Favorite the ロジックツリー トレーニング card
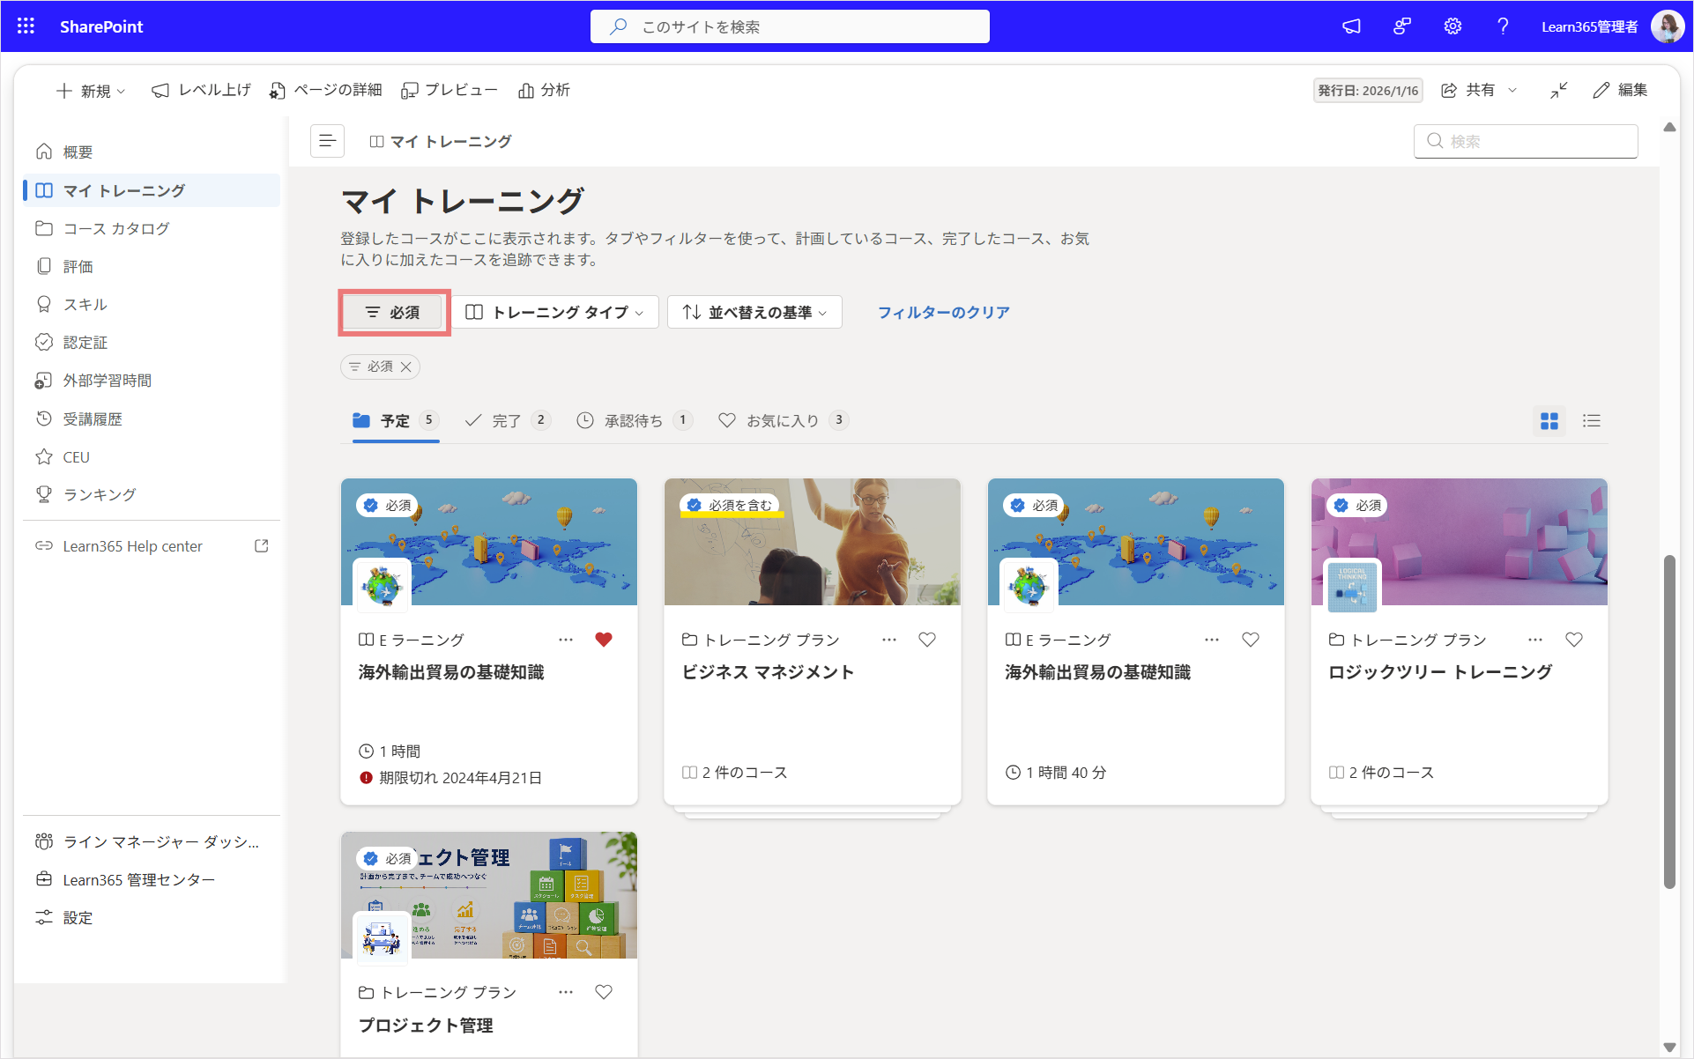 1574,640
